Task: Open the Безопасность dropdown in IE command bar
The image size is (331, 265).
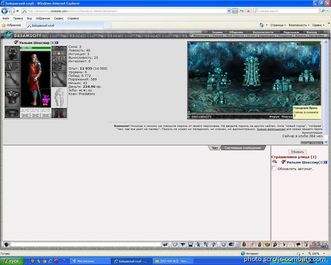Action: (x=299, y=25)
